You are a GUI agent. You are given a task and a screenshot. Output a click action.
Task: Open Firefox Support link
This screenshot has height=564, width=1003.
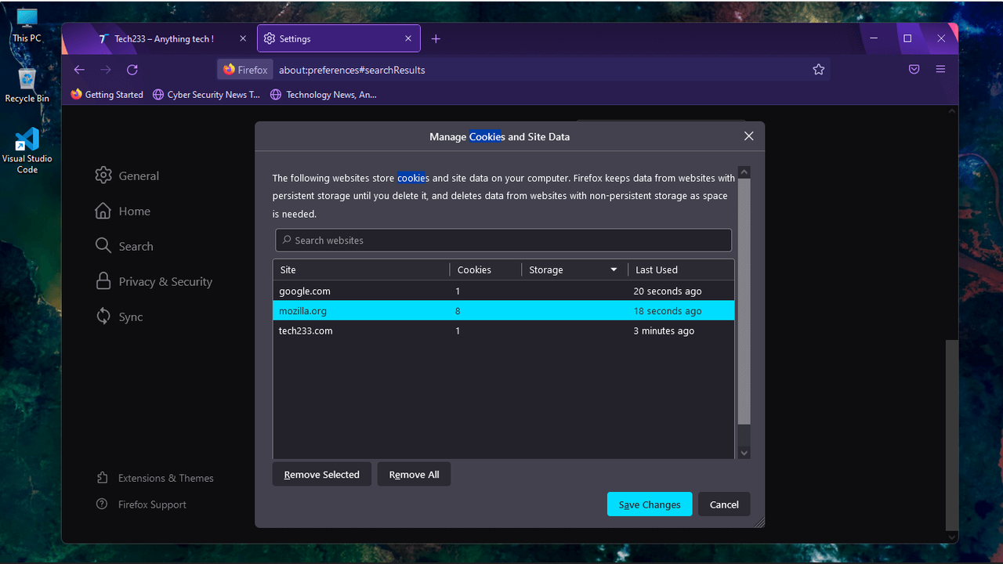[141, 504]
